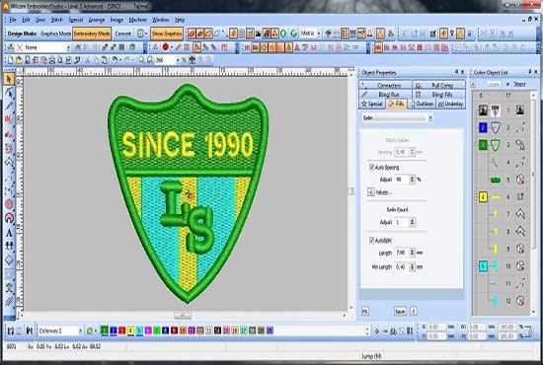Click the Zoom magnifier icon
Image resolution: width=543 pixels, height=365 pixels.
click(141, 60)
